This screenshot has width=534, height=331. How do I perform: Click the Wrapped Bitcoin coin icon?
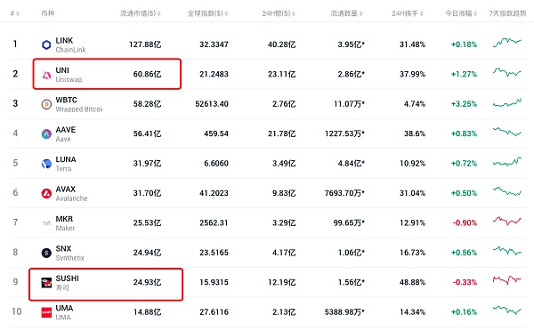[x=46, y=104]
